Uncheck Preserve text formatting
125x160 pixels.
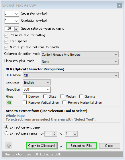(x=6, y=35)
